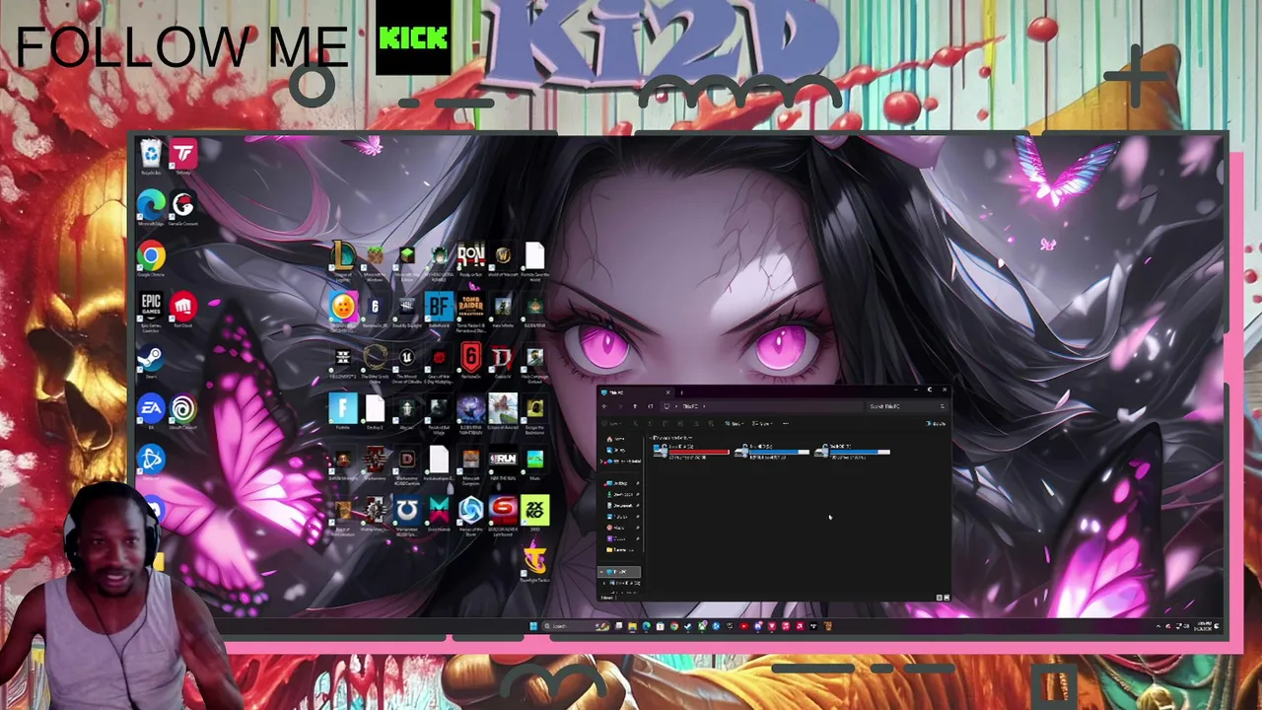Launch the Epic Games Launcher shortcut
The width and height of the screenshot is (1262, 710).
tap(151, 311)
